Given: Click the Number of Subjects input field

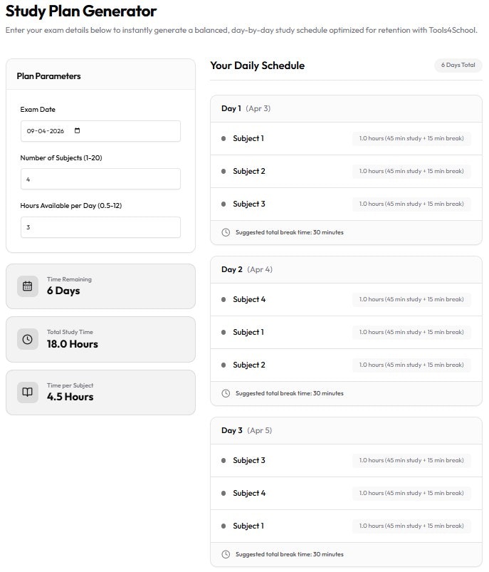Looking at the screenshot, I should (100, 179).
